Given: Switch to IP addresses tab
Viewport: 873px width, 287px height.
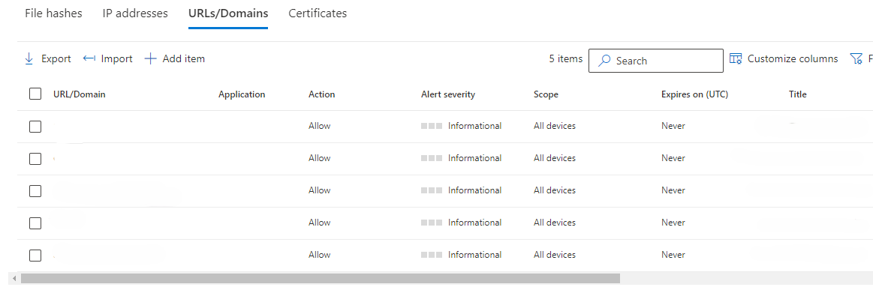Looking at the screenshot, I should (135, 13).
